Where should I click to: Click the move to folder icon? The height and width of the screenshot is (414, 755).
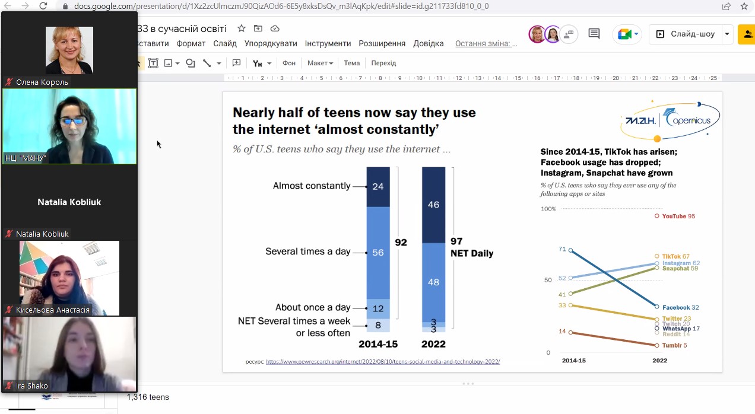[258, 28]
